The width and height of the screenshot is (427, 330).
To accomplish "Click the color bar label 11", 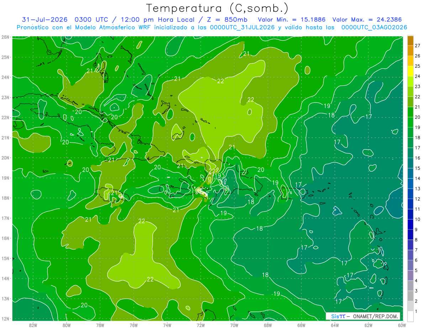I will tap(417, 209).
